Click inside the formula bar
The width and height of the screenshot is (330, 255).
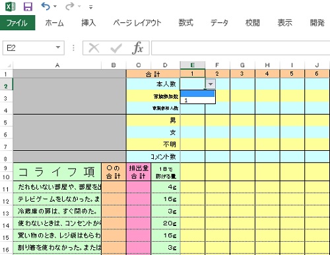[x=241, y=47]
